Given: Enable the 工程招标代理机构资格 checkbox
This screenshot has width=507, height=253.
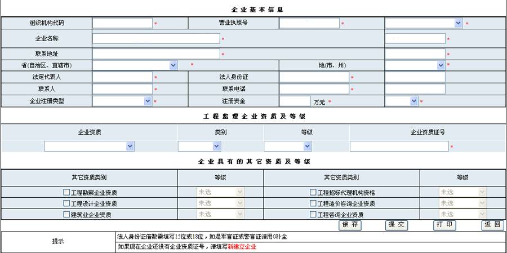Looking at the screenshot, I should (x=313, y=192).
